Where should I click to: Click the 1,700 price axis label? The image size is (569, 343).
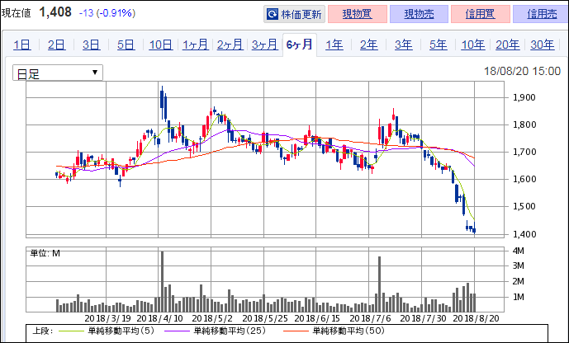click(x=524, y=152)
